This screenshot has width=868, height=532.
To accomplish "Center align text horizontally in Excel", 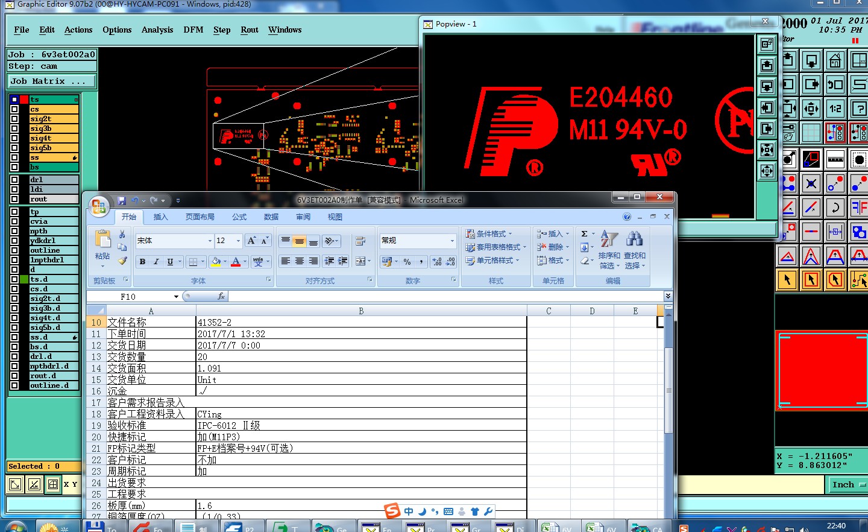I will coord(300,261).
